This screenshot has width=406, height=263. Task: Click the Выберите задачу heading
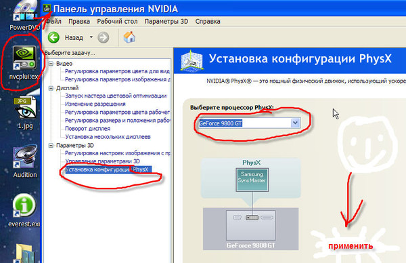70,53
